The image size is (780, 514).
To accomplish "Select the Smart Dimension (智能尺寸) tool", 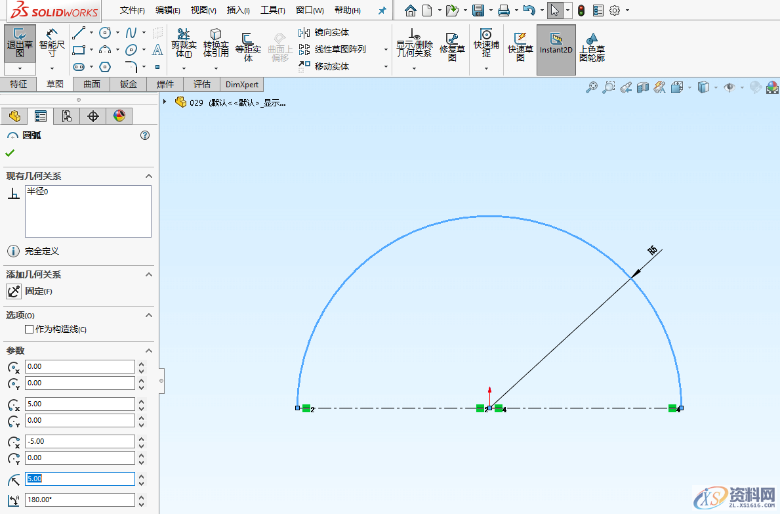I will (52, 43).
